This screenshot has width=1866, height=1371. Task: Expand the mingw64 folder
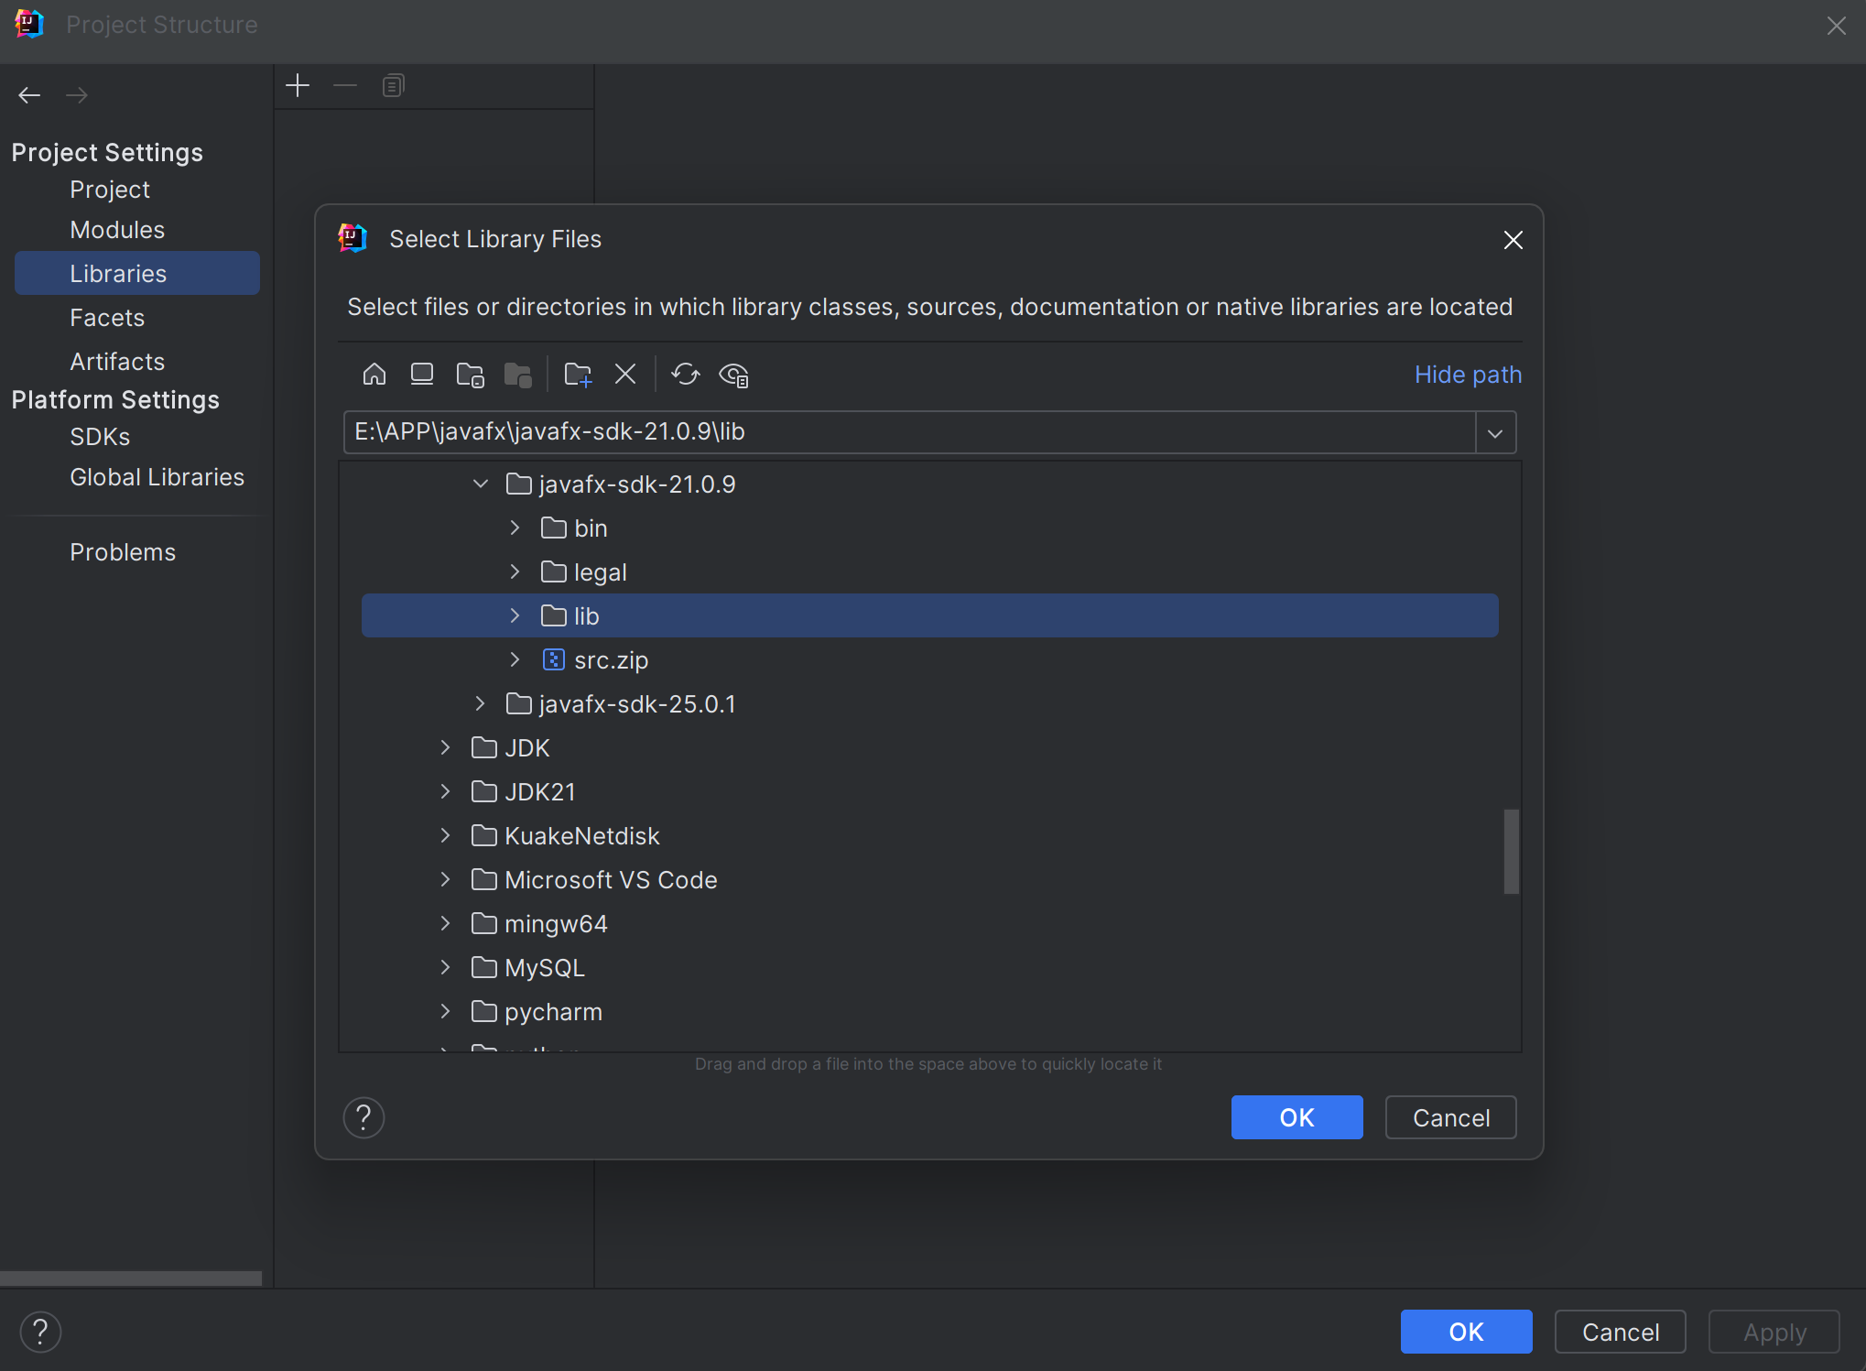(x=446, y=923)
